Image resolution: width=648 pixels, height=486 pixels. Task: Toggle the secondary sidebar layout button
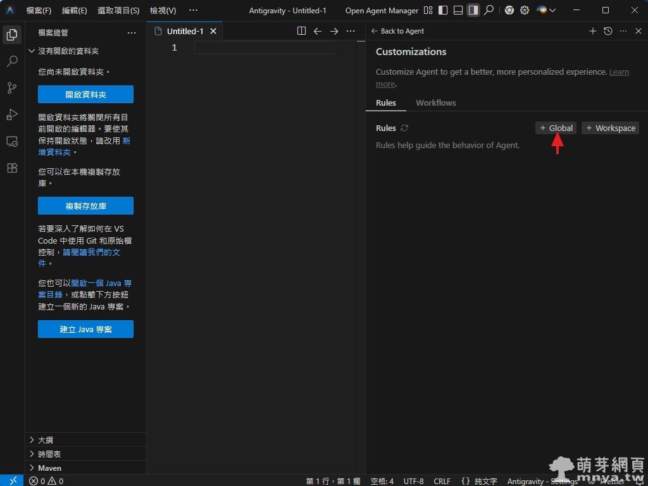(x=473, y=11)
